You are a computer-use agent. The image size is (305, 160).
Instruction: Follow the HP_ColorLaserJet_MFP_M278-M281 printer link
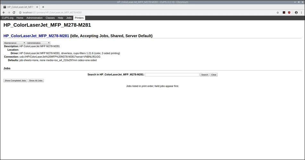point(36,36)
